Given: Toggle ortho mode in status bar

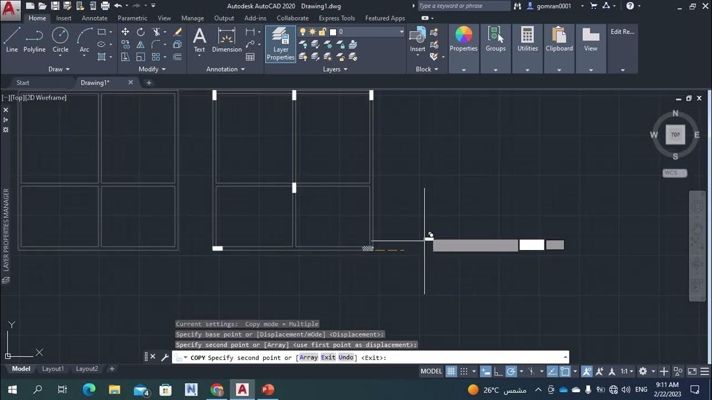Looking at the screenshot, I should pos(498,371).
